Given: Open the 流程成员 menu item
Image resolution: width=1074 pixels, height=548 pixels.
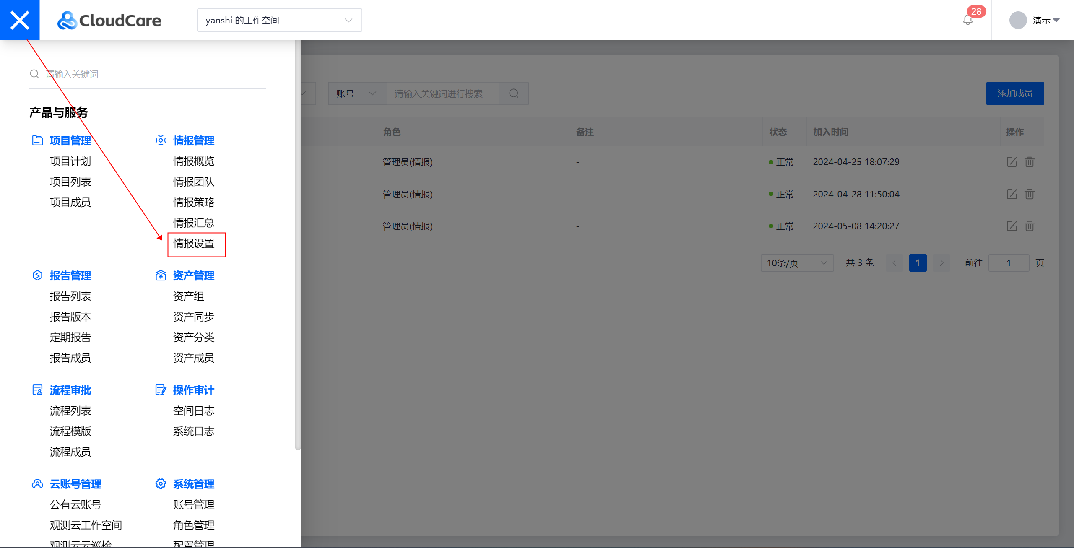Looking at the screenshot, I should (x=70, y=452).
